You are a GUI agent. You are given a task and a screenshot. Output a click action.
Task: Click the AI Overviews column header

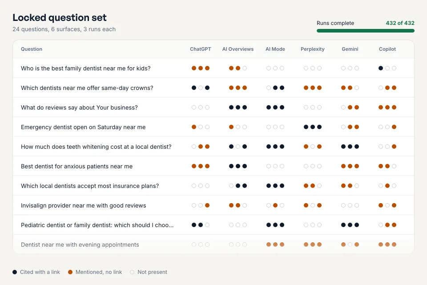point(238,49)
